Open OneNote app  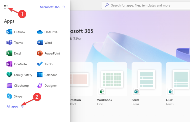tap(17, 64)
